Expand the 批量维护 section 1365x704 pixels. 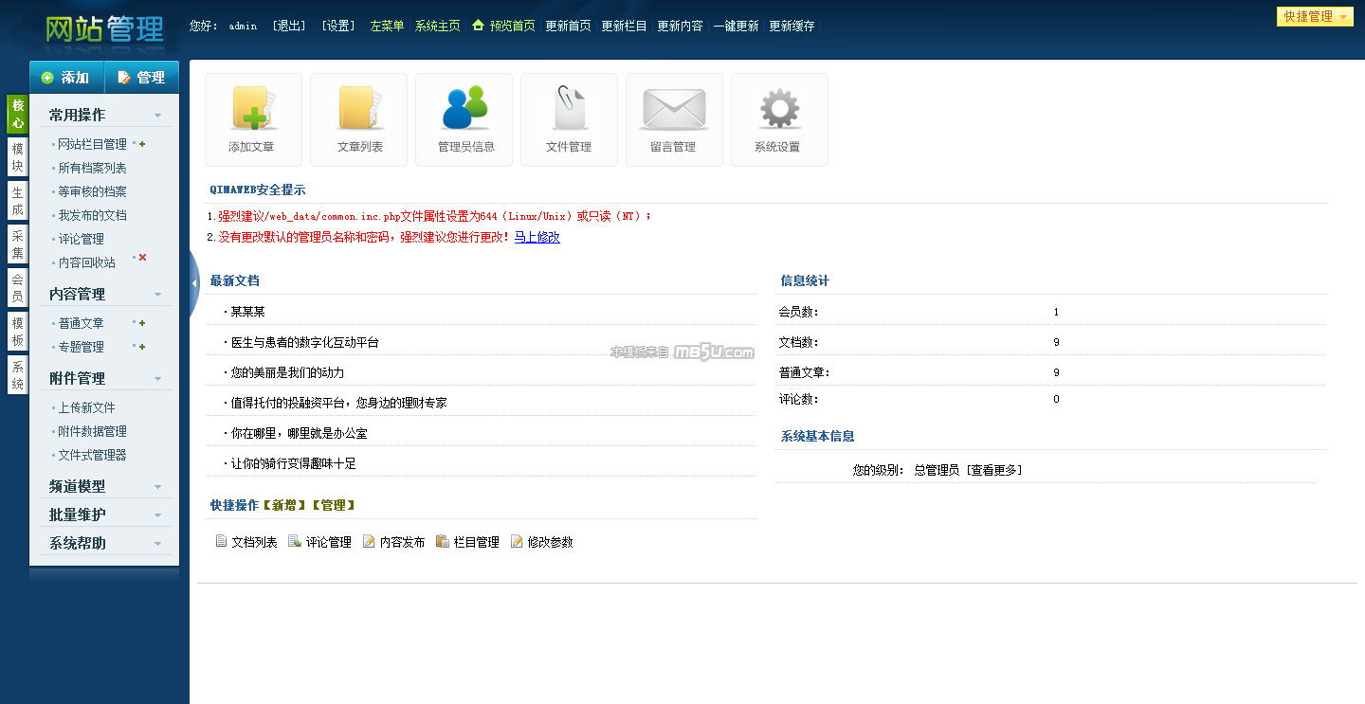click(157, 515)
